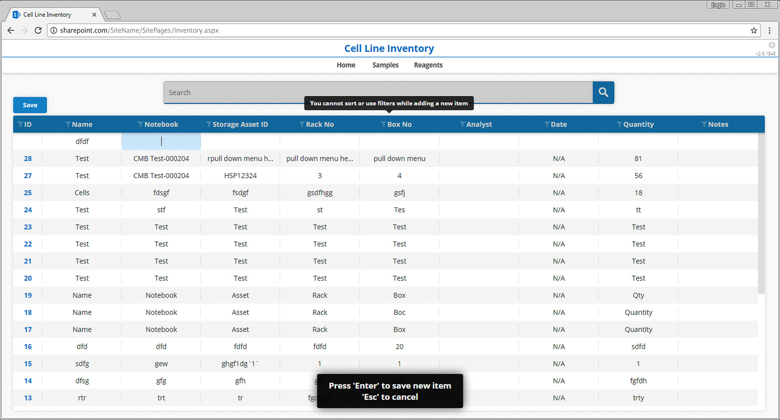Open the Storage Asset ID filter
Viewport: 780px width, 420px height.
point(208,124)
